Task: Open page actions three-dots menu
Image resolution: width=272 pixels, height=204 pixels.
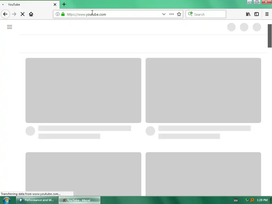Action: tap(172, 14)
